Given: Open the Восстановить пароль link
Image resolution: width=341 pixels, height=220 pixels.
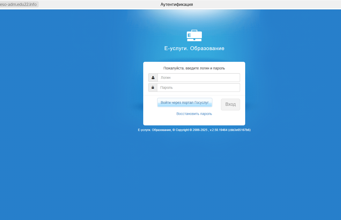Looking at the screenshot, I should (x=194, y=114).
